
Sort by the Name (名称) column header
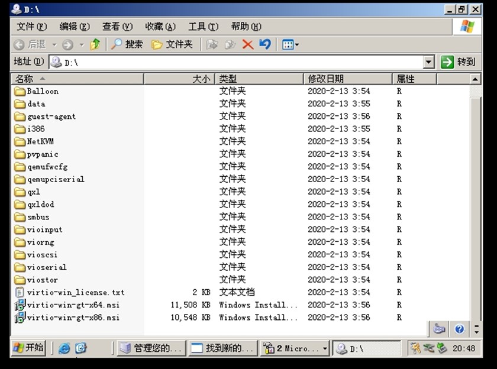coord(78,79)
